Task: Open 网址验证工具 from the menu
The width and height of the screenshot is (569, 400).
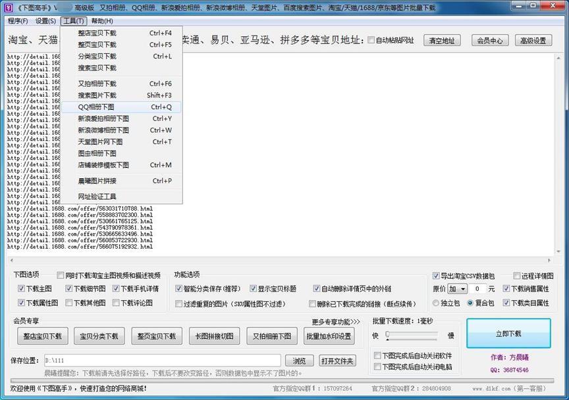Action: click(122, 197)
